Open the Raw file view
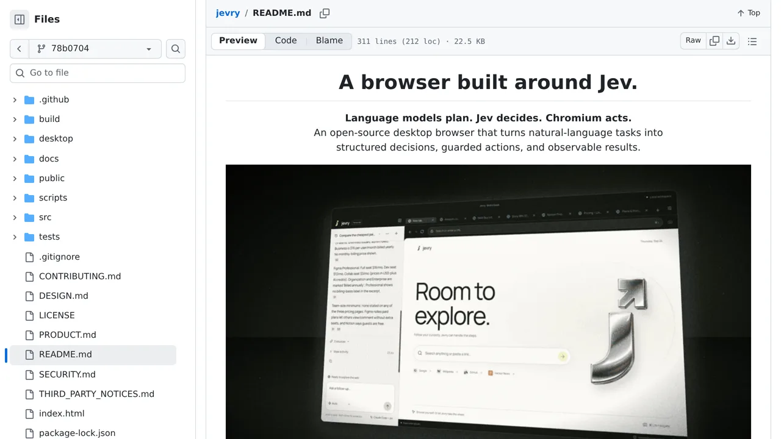This screenshot has height=439, width=781. click(693, 41)
